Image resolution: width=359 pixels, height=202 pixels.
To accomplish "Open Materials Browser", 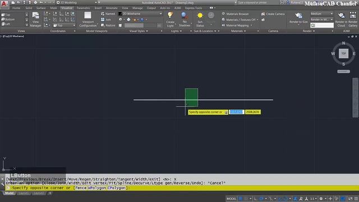I will click(235, 14).
